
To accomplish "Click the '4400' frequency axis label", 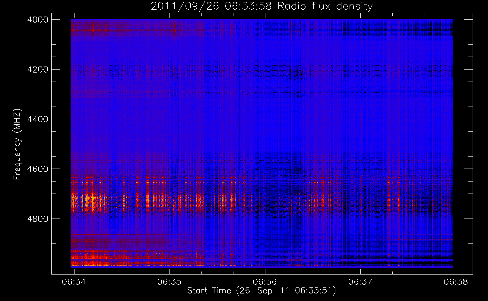I will click(x=37, y=119).
